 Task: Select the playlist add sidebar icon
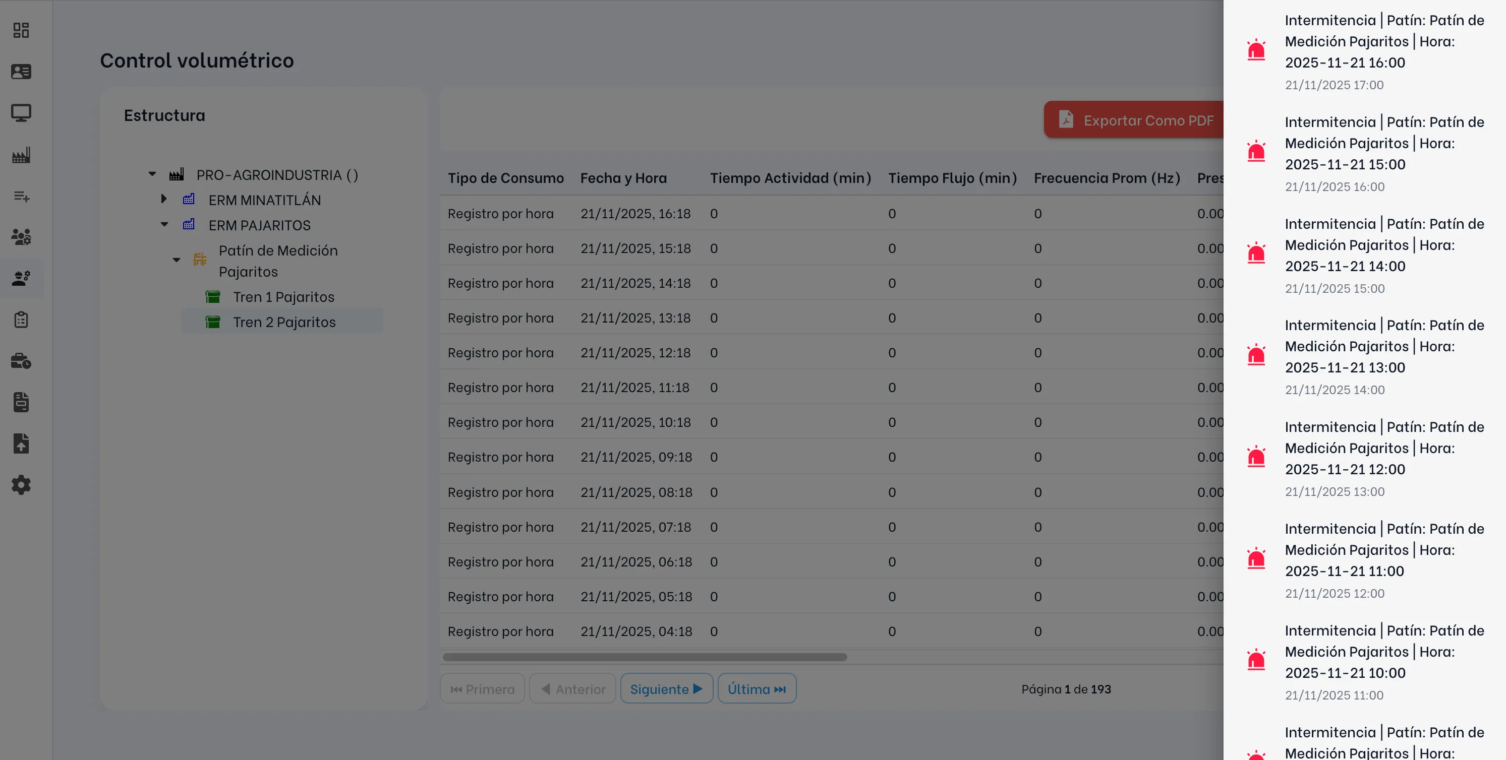click(x=21, y=196)
